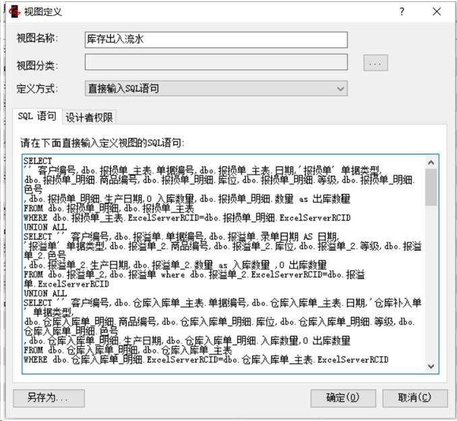
Task: Click the first UNION ALL line
Action: pos(45,227)
